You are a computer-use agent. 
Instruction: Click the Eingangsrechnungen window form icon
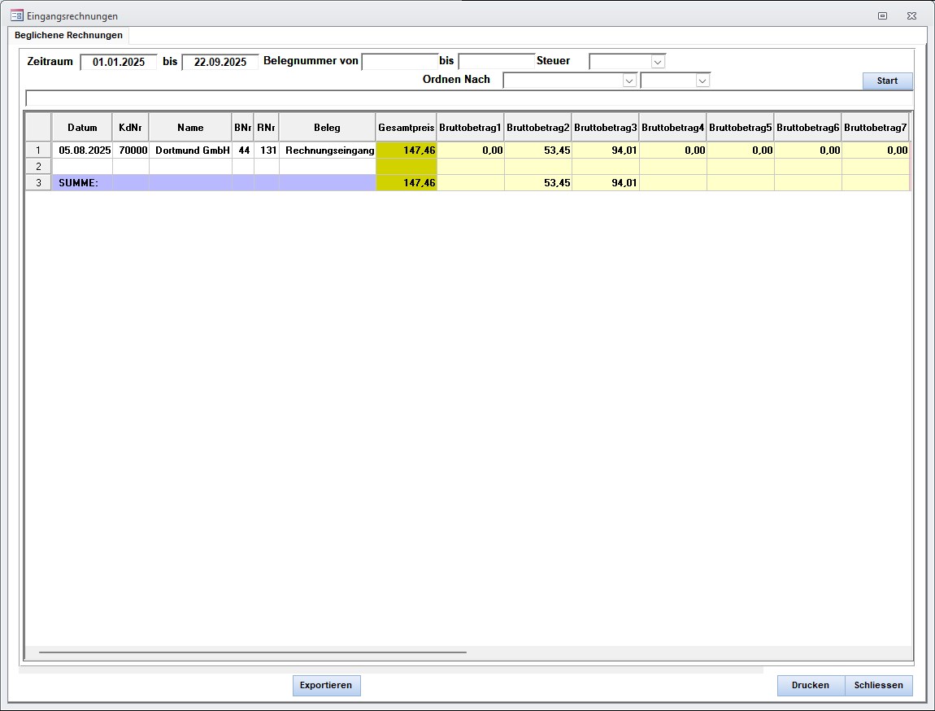point(16,15)
